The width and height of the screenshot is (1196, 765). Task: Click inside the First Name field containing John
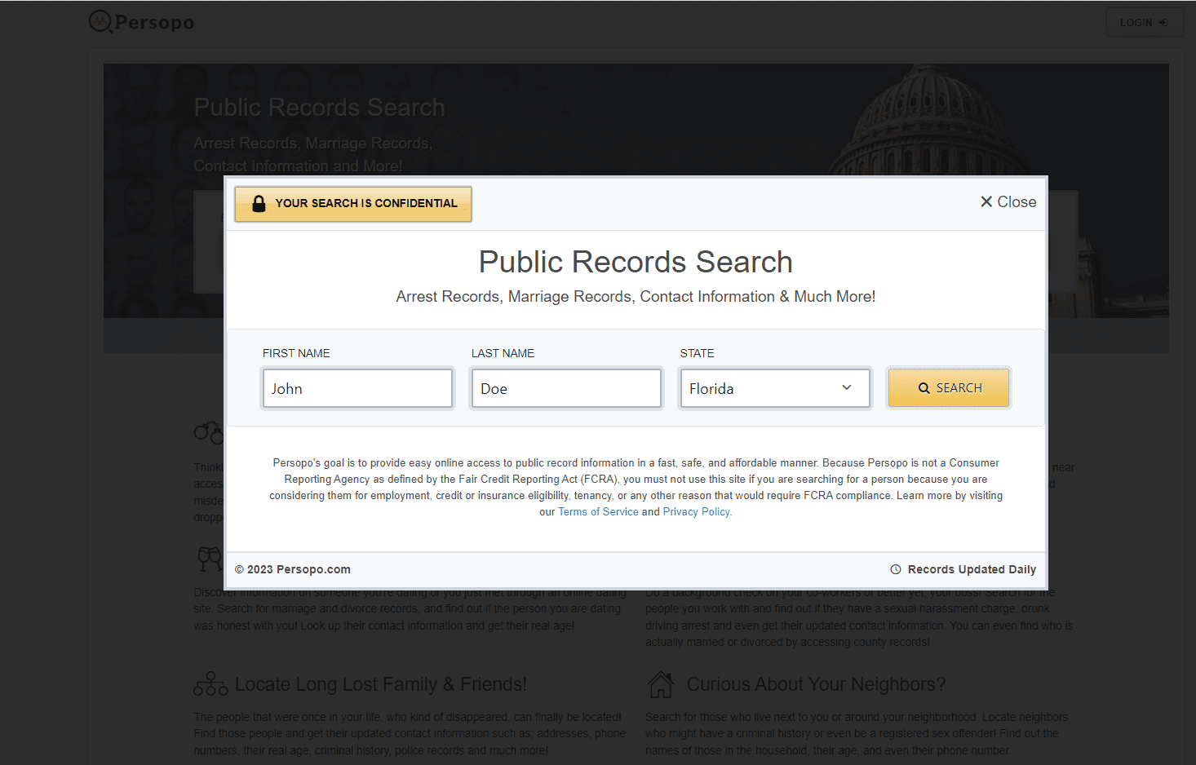357,388
